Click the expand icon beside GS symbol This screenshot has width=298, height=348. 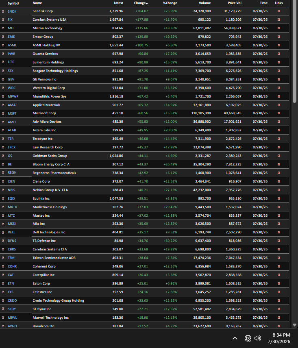click(3, 156)
